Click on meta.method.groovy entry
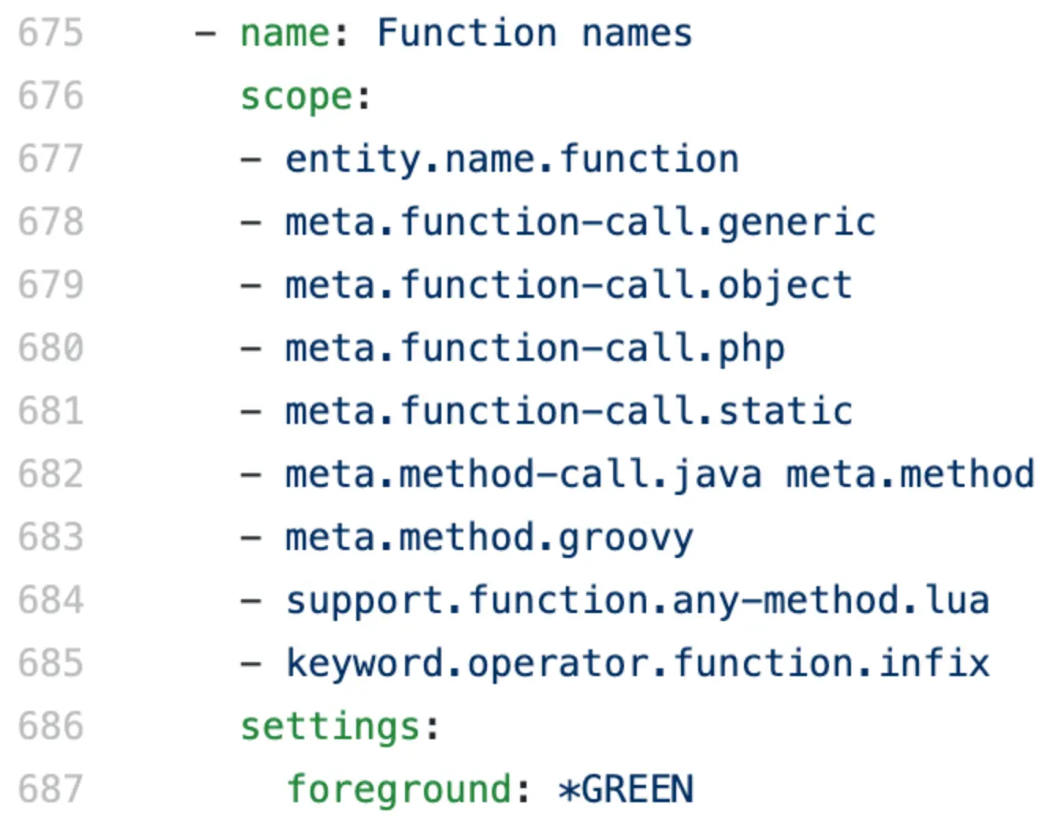Viewport: 1056px width, 818px height. pyautogui.click(x=489, y=537)
